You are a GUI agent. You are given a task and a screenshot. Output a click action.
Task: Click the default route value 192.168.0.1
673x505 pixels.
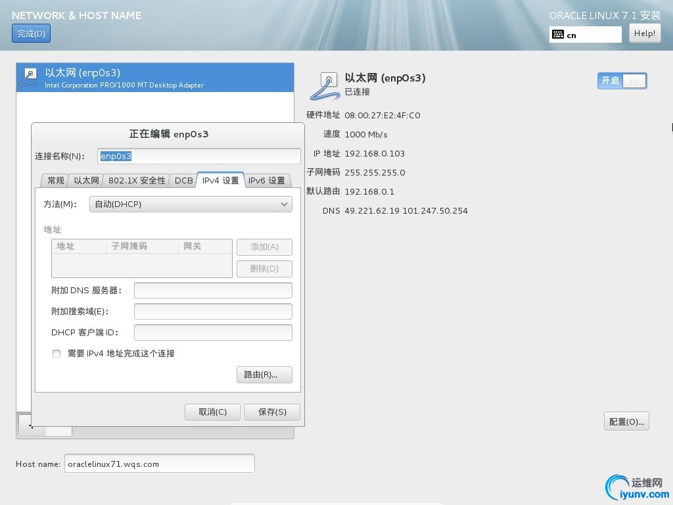[369, 191]
